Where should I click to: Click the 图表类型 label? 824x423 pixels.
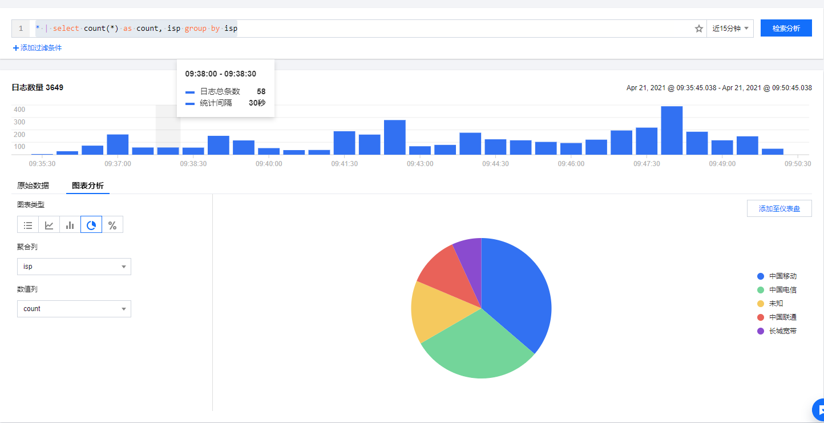31,204
